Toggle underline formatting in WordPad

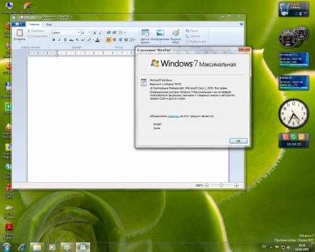(x=66, y=40)
